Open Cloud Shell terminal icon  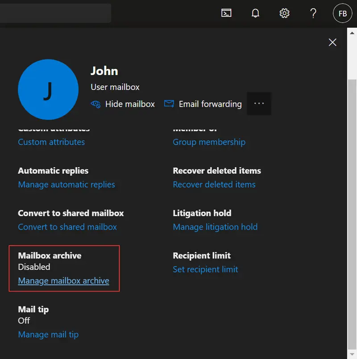226,13
